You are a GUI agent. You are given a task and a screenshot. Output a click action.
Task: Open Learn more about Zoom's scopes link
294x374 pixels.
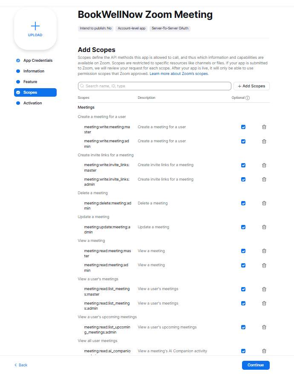pyautogui.click(x=179, y=74)
